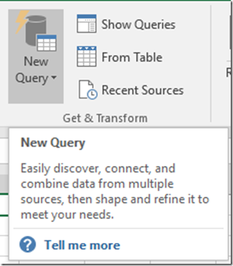Click the blue question mark help icon

click(x=27, y=245)
